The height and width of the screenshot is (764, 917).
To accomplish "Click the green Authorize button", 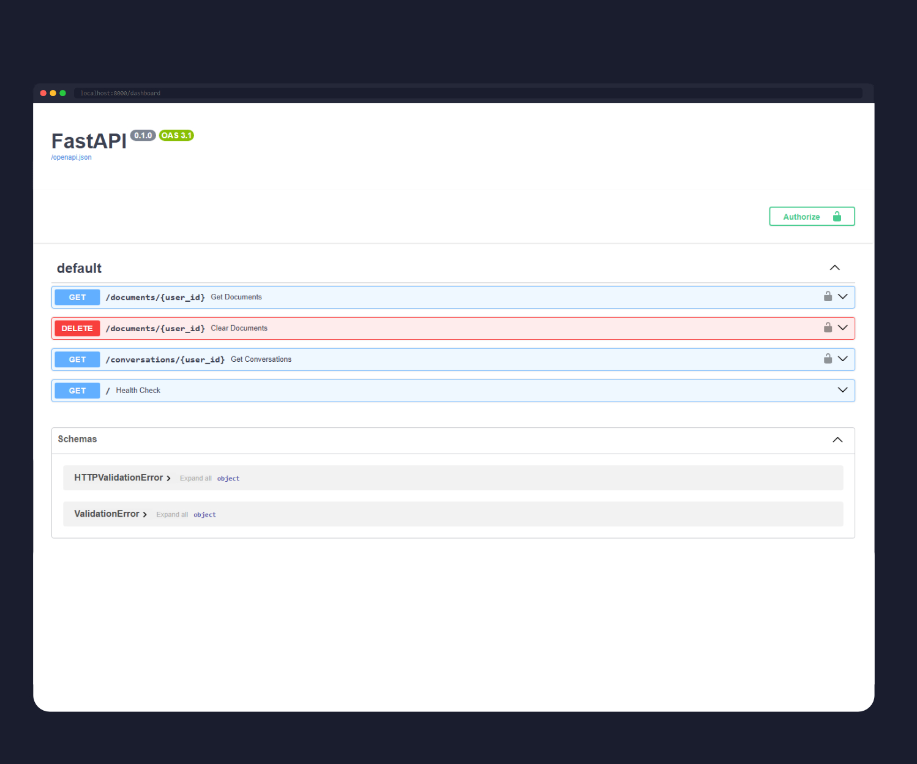I will (x=811, y=217).
